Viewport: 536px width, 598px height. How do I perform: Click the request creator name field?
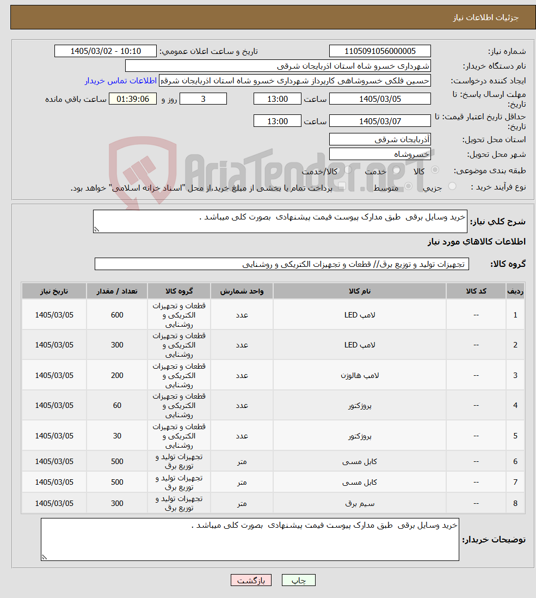[295, 81]
